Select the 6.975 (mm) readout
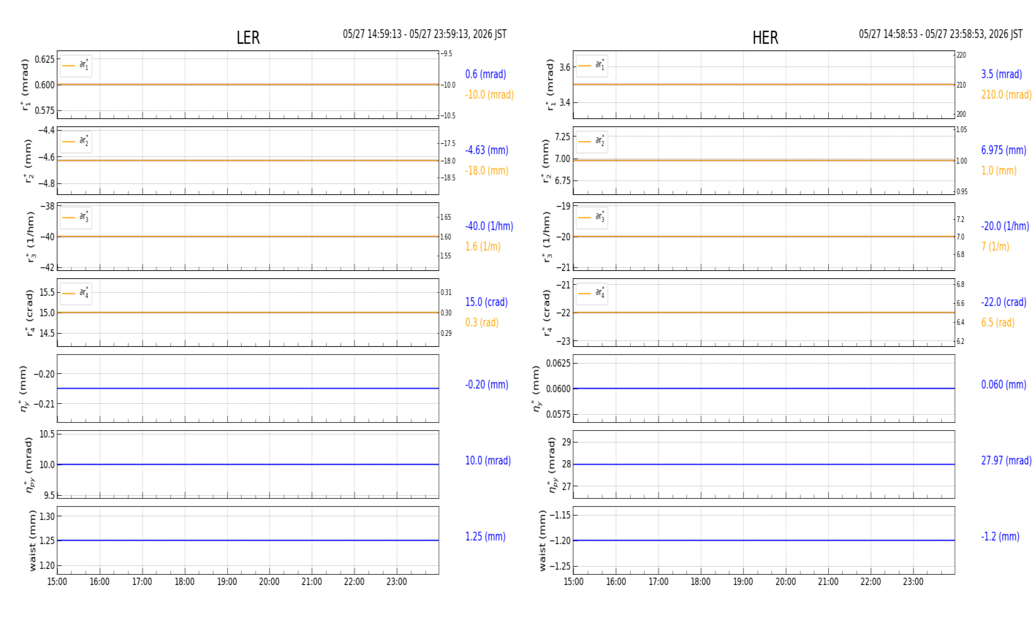 point(1003,150)
